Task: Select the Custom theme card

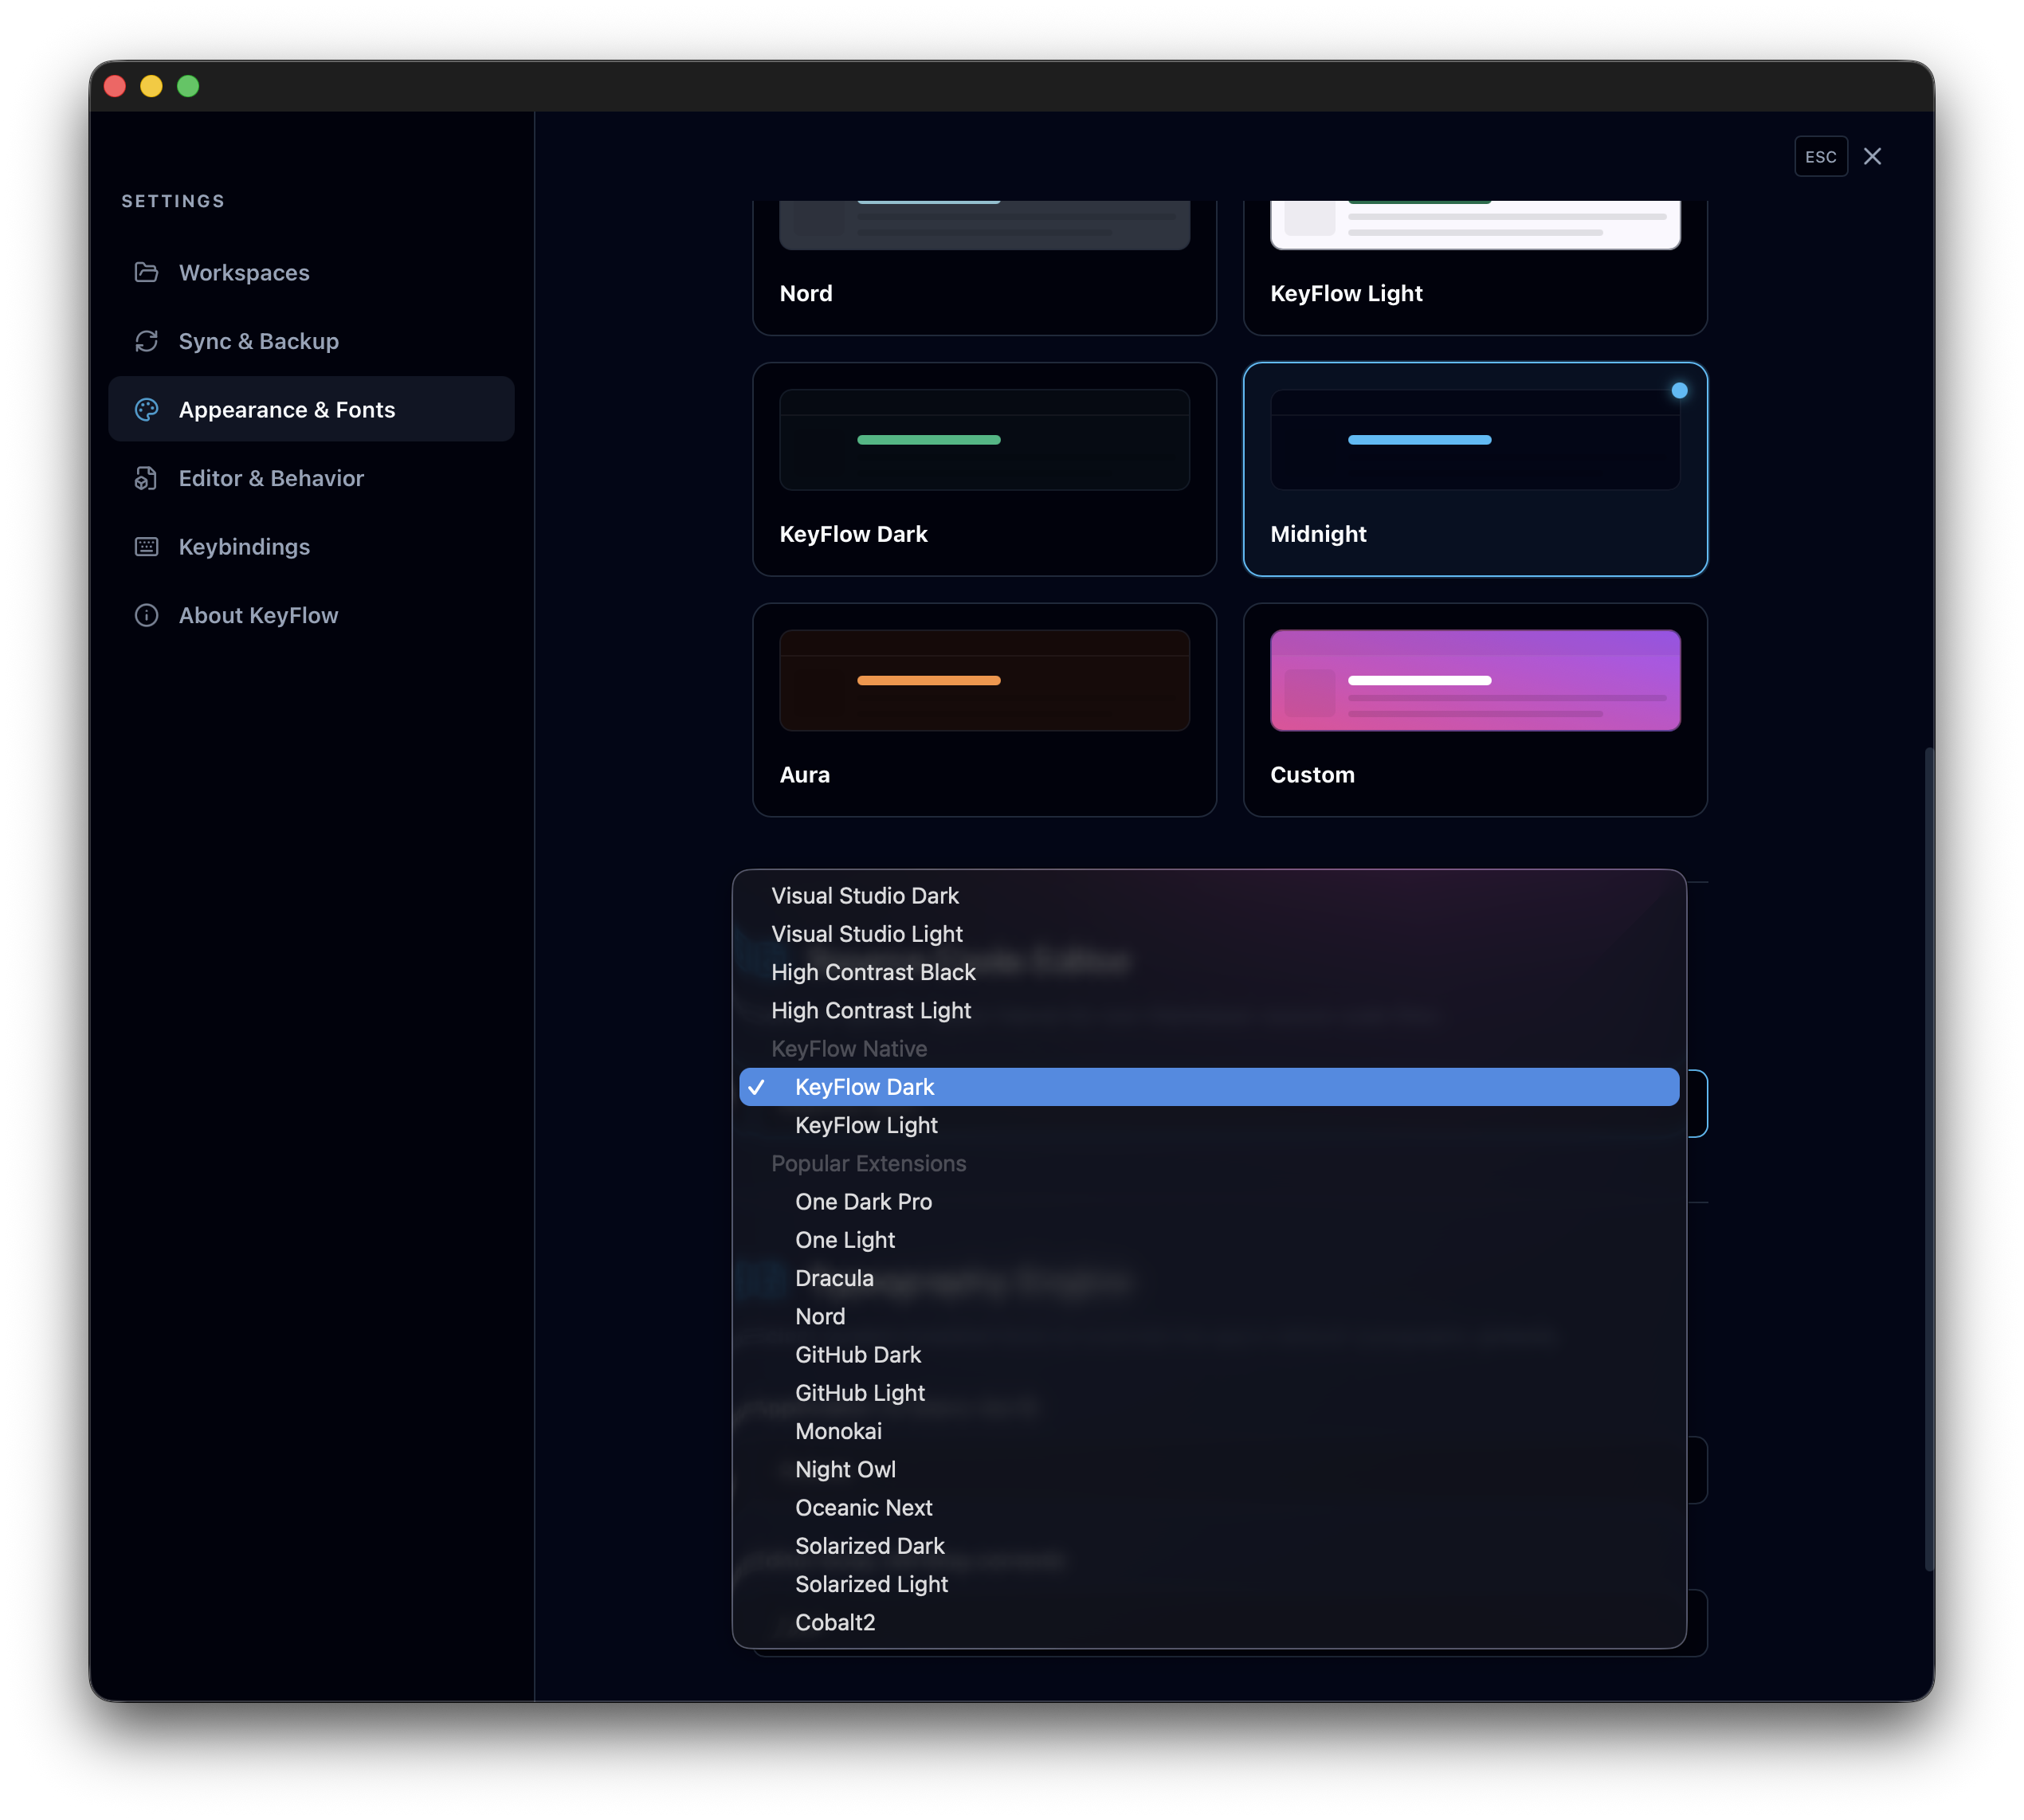Action: tap(1475, 709)
